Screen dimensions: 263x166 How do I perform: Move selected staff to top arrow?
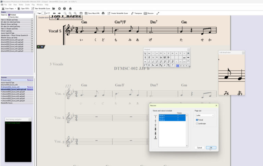point(155,117)
